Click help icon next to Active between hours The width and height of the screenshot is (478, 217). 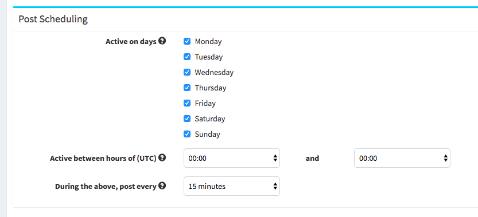coord(162,157)
